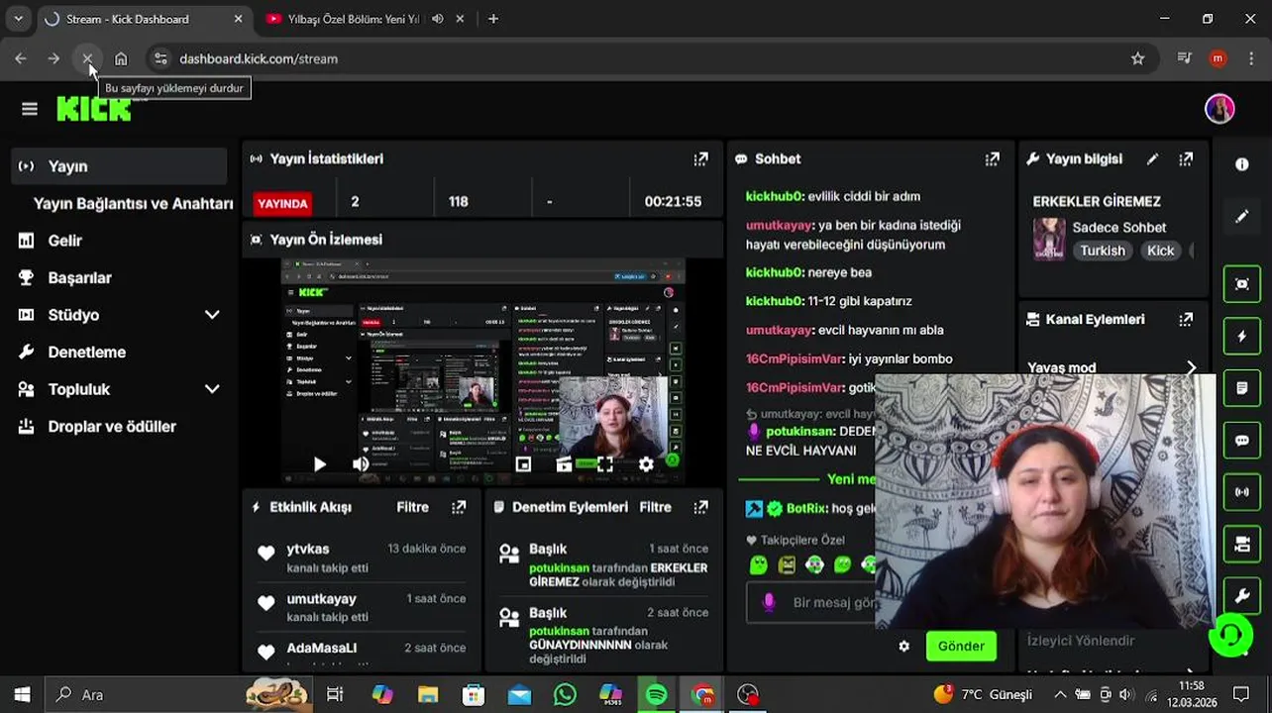Click the browser home button
The height and width of the screenshot is (713, 1272).
(121, 58)
